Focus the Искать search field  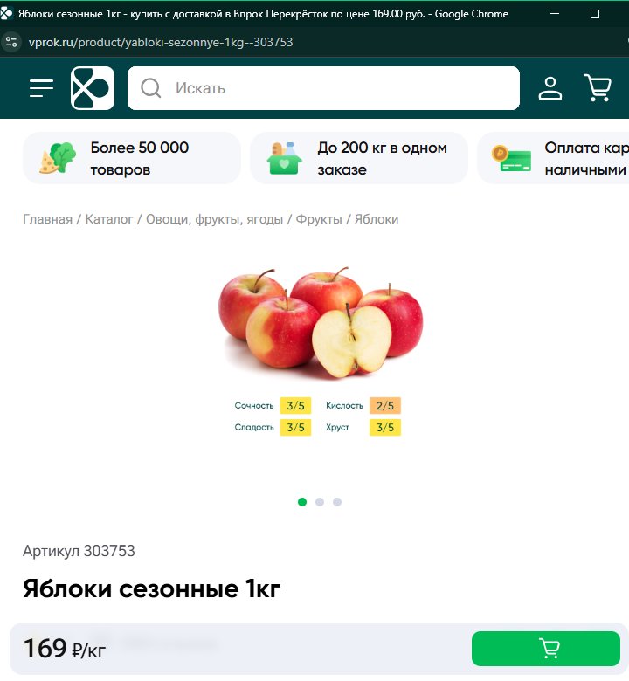pos(323,88)
